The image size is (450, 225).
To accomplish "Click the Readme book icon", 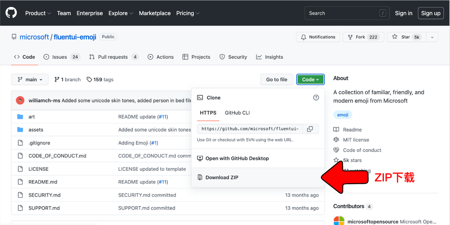I will [x=336, y=130].
